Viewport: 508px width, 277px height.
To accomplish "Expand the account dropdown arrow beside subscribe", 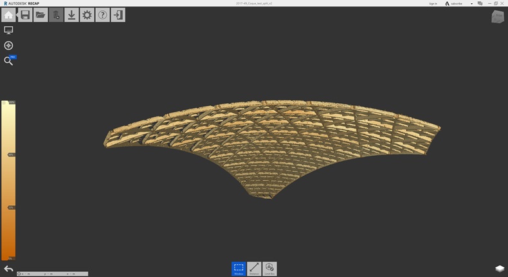I will click(x=471, y=3).
